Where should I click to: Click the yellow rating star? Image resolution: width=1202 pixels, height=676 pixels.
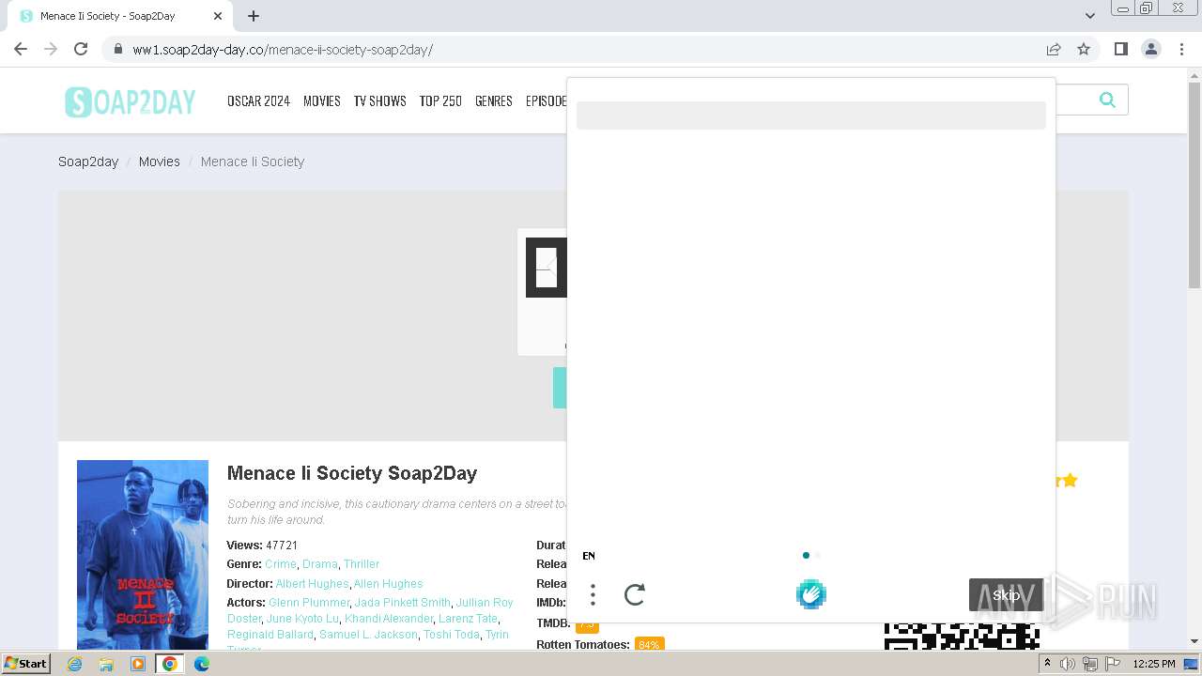coord(1070,481)
